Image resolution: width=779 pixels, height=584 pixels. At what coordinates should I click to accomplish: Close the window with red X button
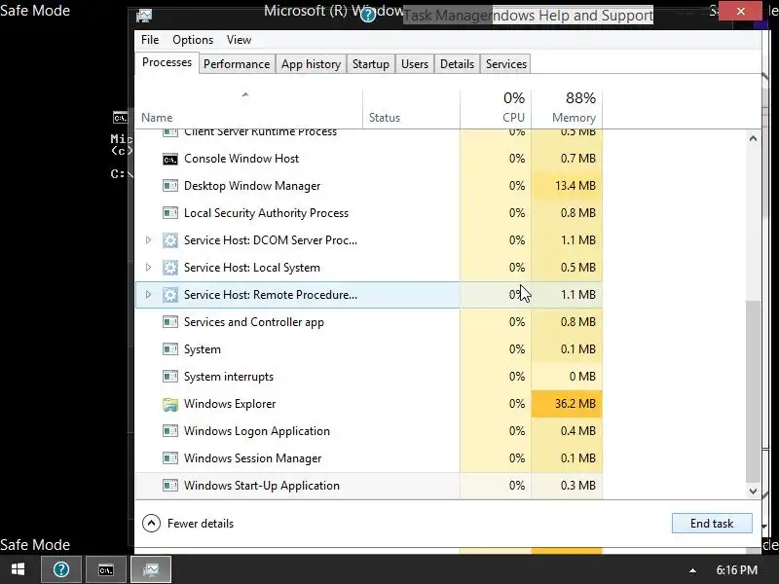pyautogui.click(x=740, y=11)
